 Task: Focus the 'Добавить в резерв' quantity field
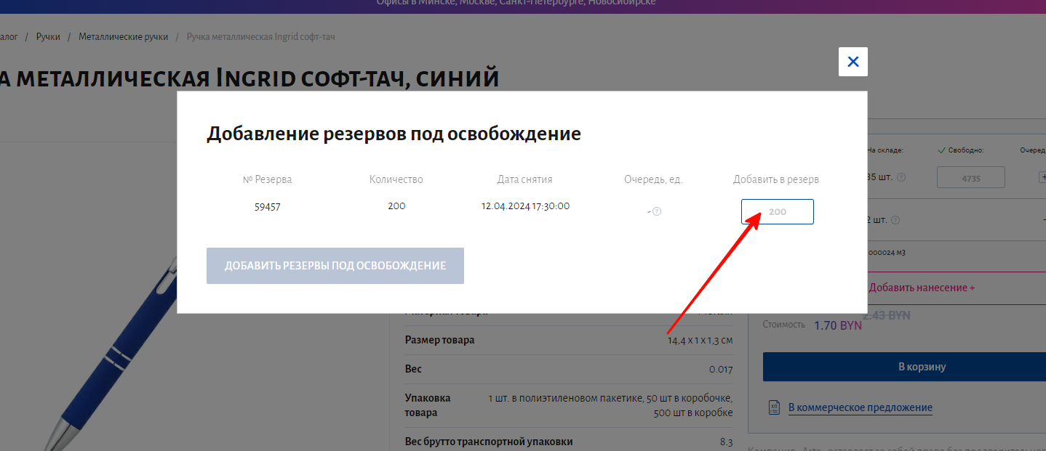[777, 212]
